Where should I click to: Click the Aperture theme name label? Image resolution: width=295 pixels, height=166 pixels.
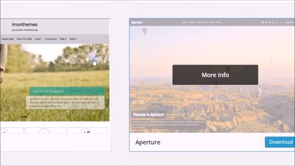click(148, 142)
